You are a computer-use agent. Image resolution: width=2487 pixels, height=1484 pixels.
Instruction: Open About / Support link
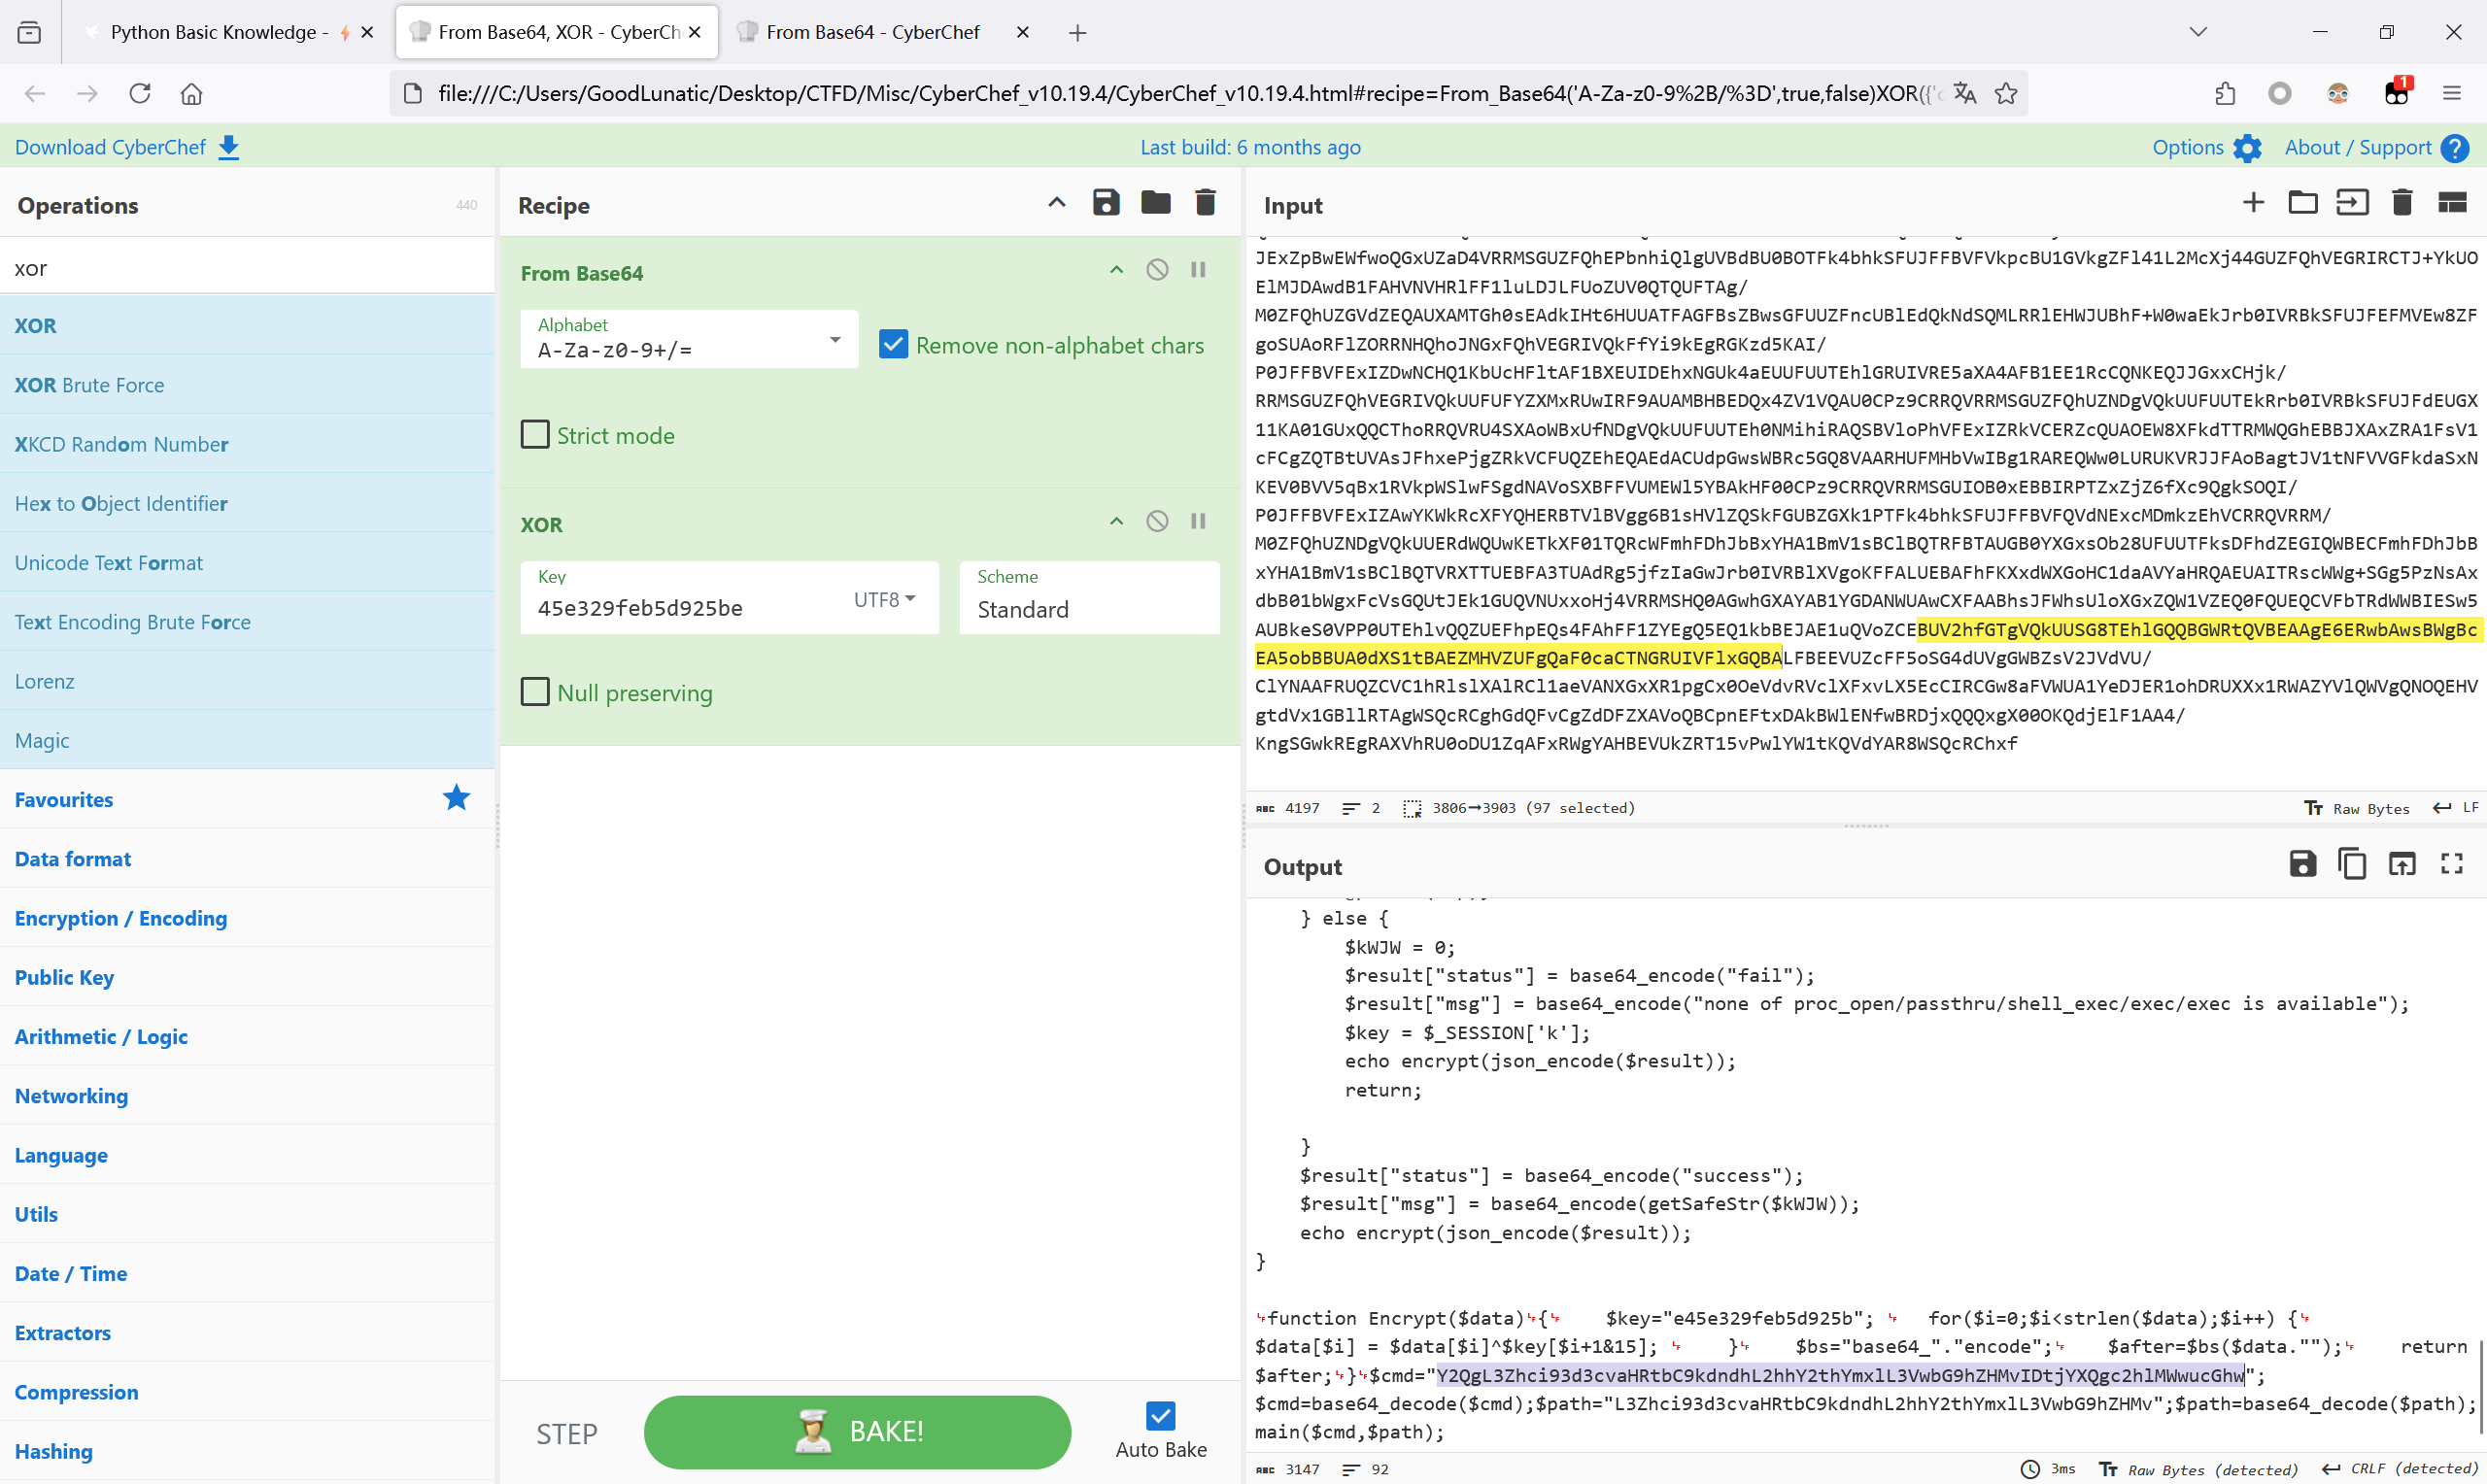tap(2377, 147)
